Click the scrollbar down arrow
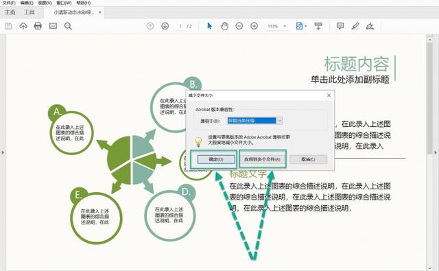439x271 pixels. click(x=430, y=268)
